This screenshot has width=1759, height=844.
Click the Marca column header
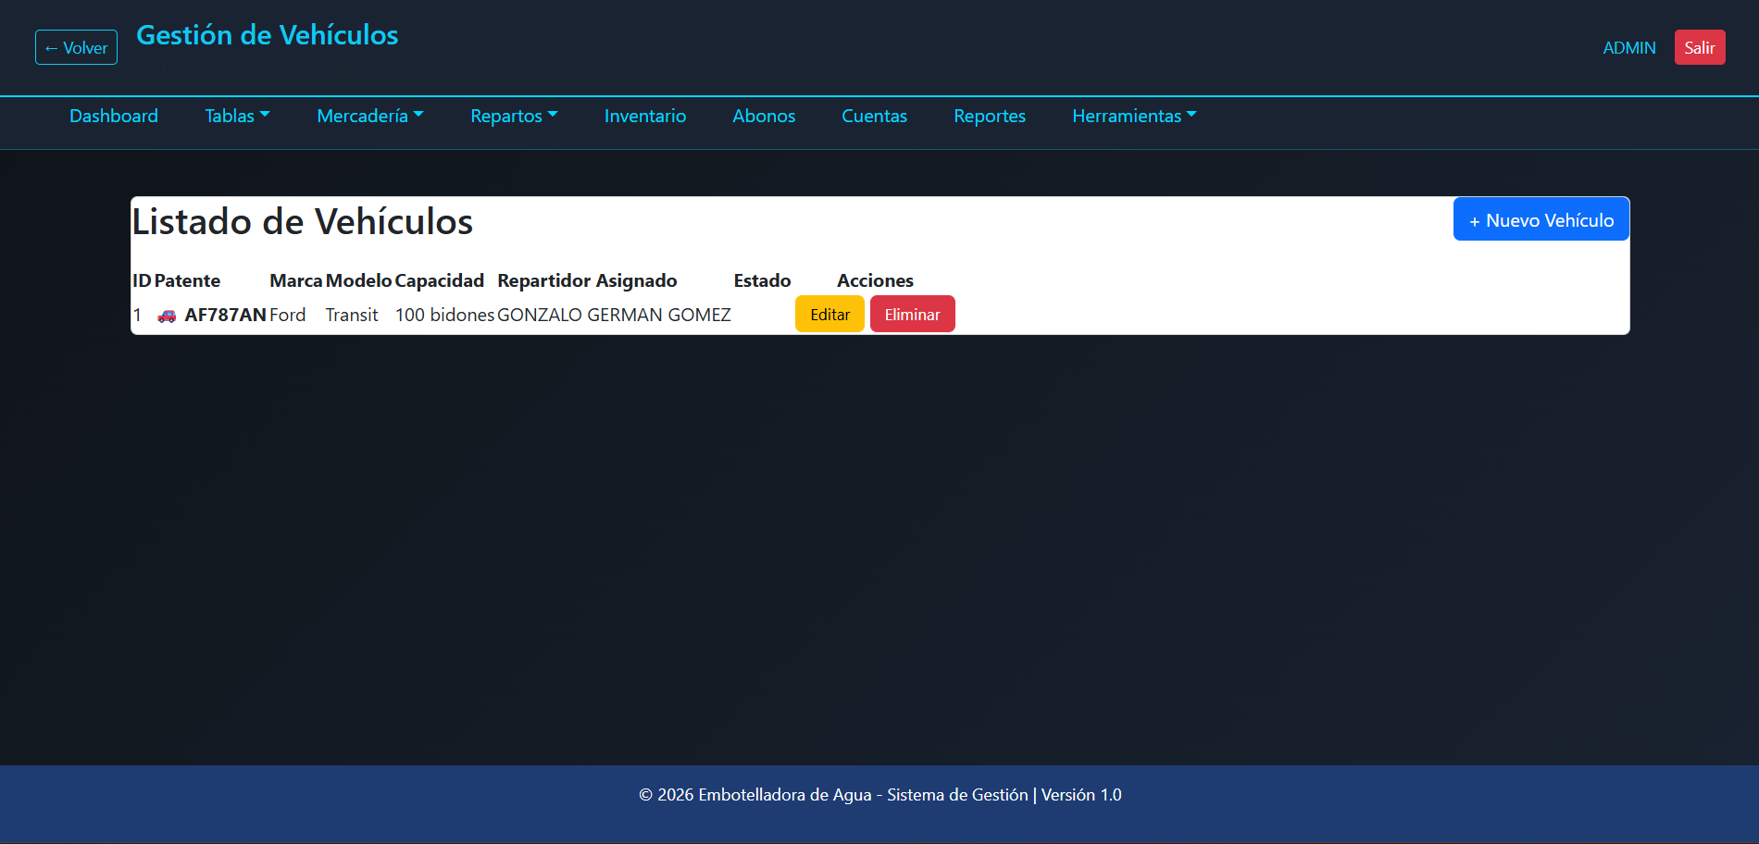296,280
